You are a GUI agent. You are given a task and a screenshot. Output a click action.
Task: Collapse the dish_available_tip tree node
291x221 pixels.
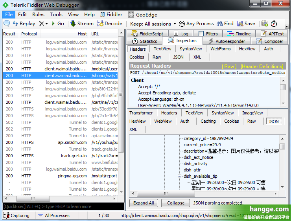(179, 176)
